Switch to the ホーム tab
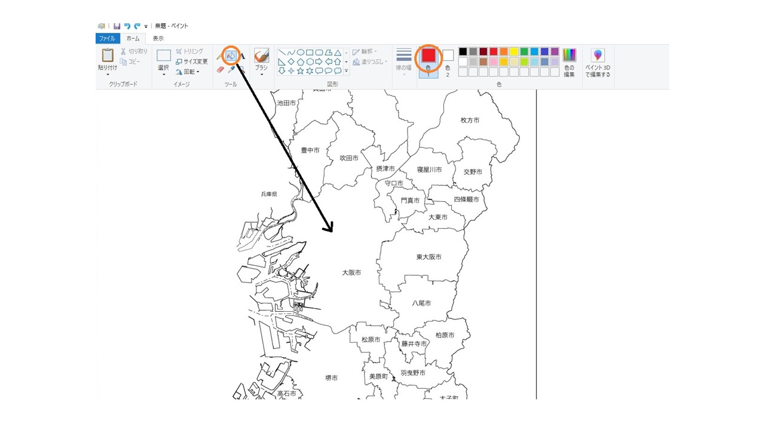Image resolution: width=765 pixels, height=430 pixels. click(x=133, y=38)
